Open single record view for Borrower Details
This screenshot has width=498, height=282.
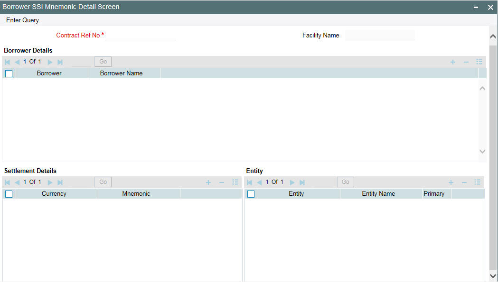click(479, 62)
